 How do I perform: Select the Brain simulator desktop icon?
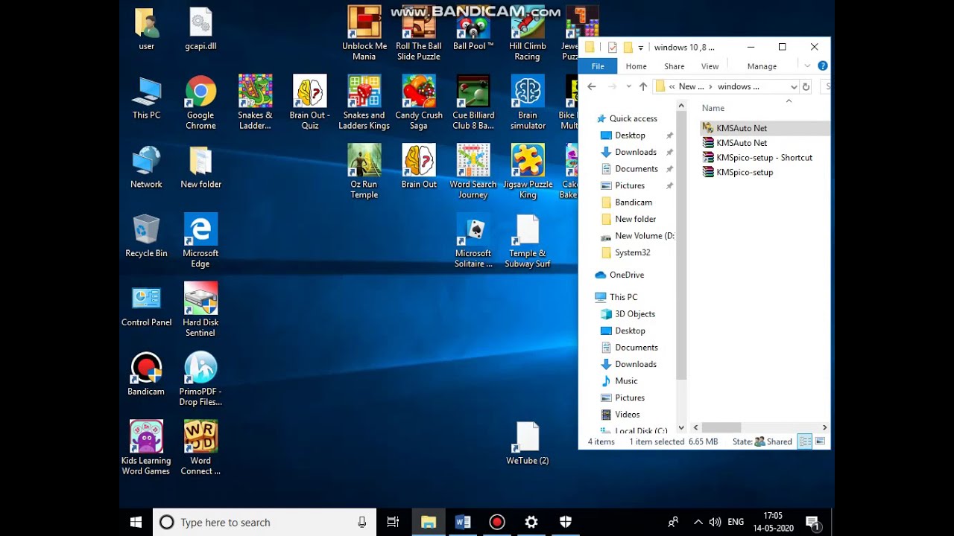point(528,103)
